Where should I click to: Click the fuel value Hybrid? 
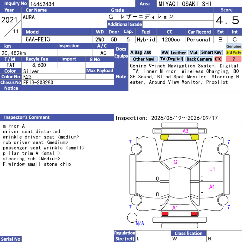tap(146, 40)
